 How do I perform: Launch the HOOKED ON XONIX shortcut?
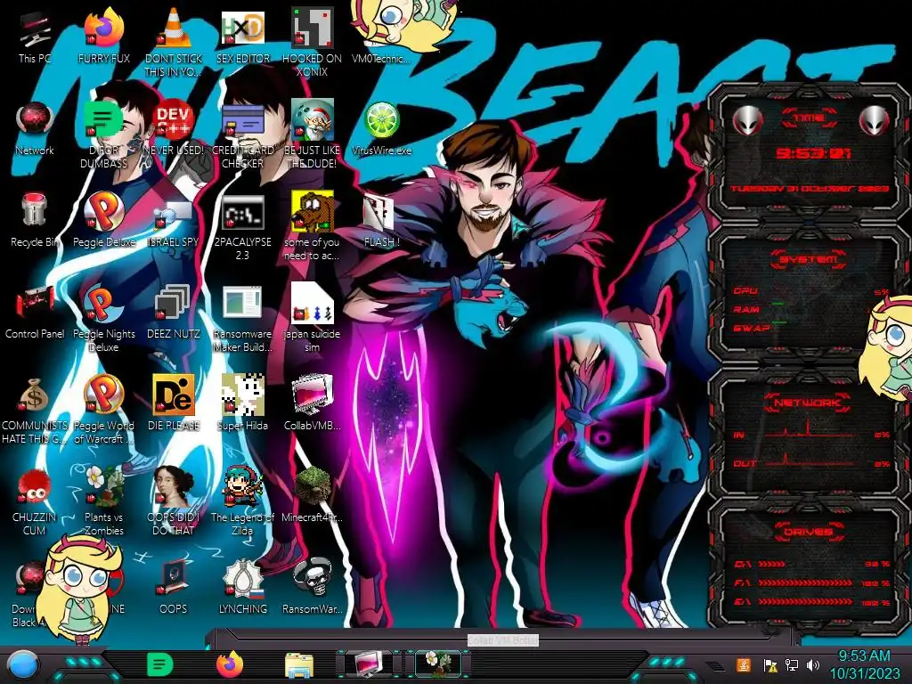click(x=312, y=42)
